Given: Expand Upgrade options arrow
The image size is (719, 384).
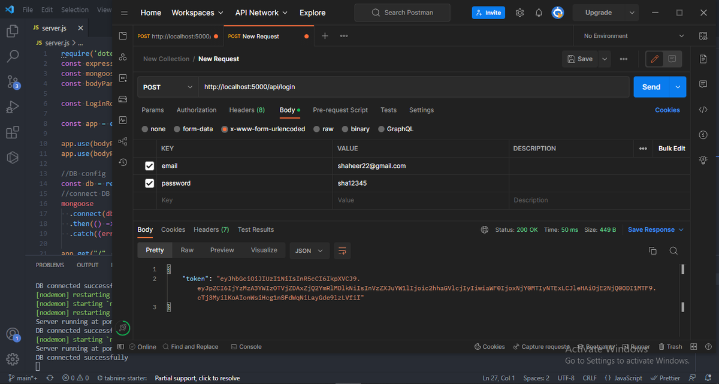Looking at the screenshot, I should click(633, 13).
